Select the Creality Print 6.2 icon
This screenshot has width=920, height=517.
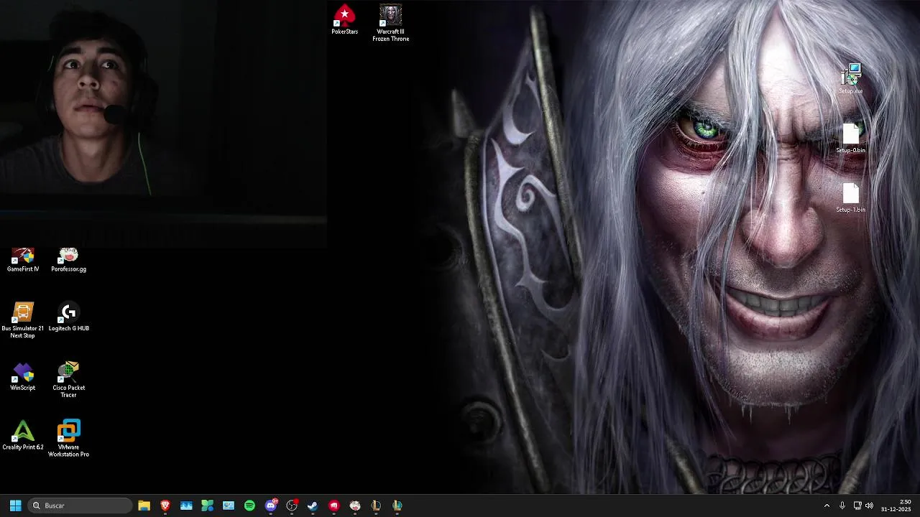click(23, 436)
